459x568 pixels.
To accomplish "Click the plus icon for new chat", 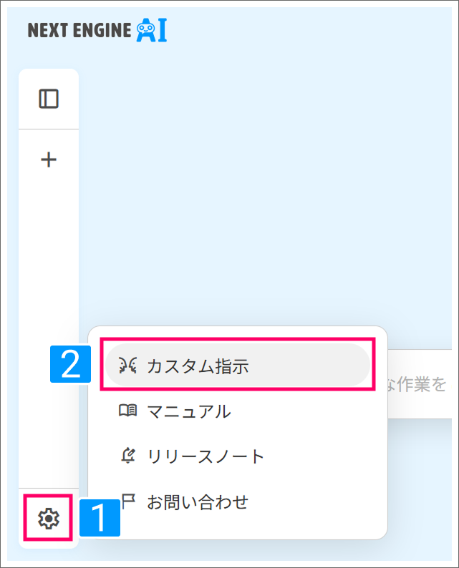I will (48, 159).
